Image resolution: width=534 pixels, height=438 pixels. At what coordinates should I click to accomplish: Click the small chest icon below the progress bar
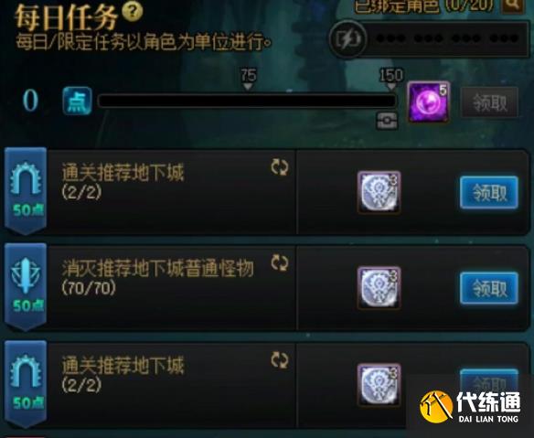click(x=387, y=121)
